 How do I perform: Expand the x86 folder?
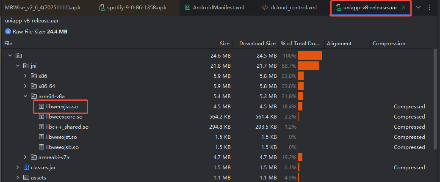tap(25, 76)
